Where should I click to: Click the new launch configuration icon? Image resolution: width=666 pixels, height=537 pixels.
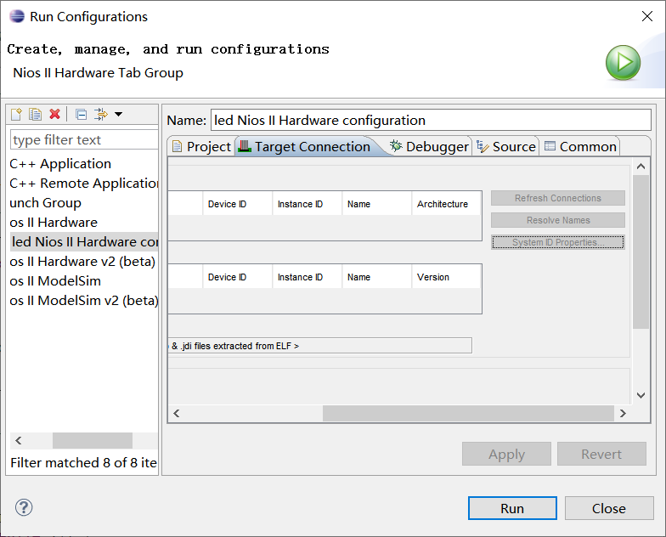pyautogui.click(x=17, y=114)
